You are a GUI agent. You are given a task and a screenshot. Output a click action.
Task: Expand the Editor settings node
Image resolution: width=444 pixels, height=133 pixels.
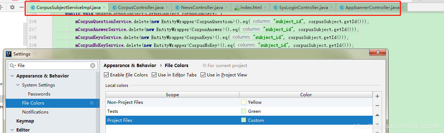pyautogui.click(x=12, y=130)
